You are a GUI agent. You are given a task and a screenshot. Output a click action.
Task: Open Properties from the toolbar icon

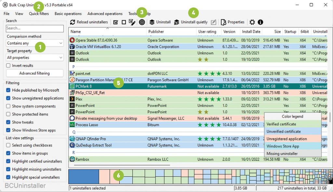[223, 22]
